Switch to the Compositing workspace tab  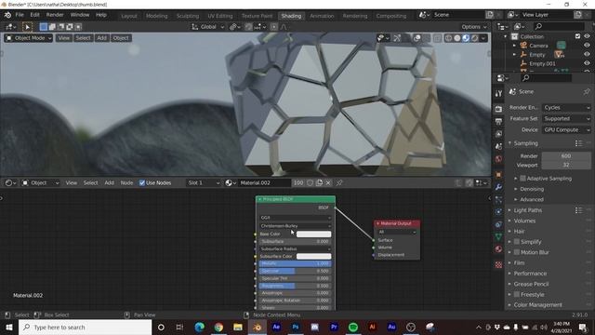tap(391, 16)
